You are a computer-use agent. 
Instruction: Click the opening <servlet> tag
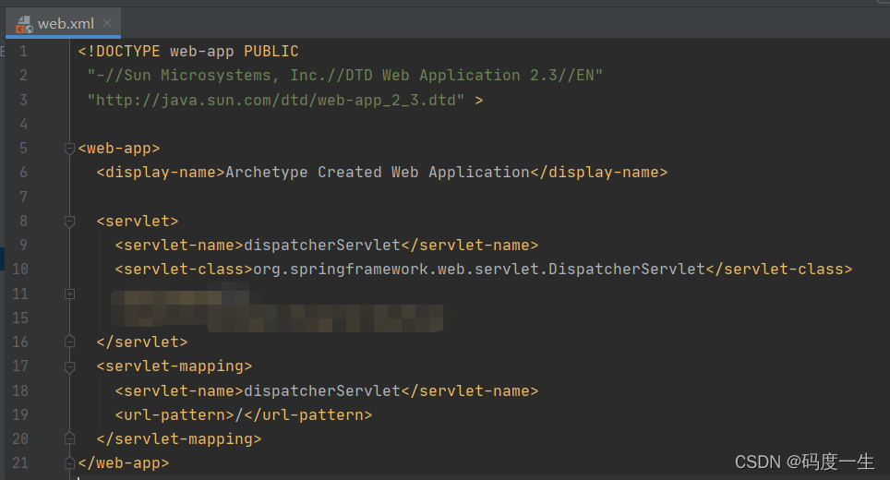tap(138, 222)
